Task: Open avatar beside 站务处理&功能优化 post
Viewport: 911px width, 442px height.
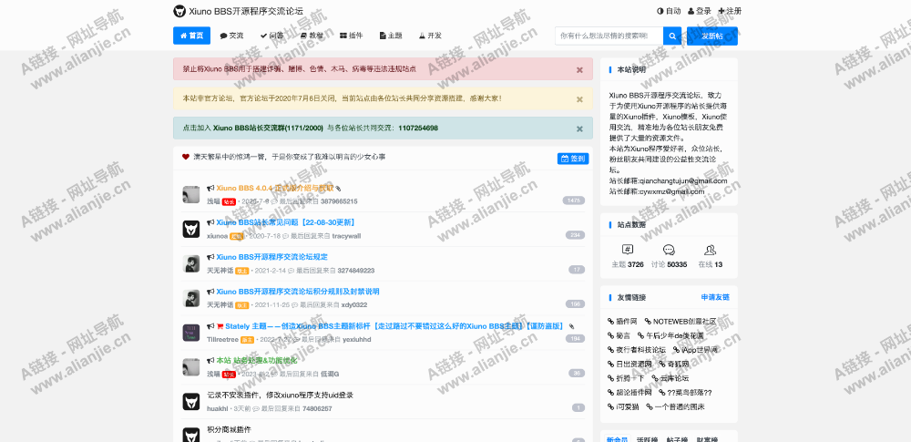Action: coord(191,367)
